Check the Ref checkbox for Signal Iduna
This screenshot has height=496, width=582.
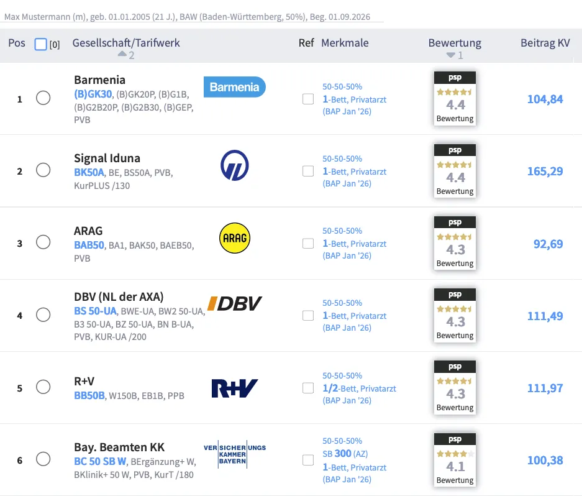click(307, 171)
